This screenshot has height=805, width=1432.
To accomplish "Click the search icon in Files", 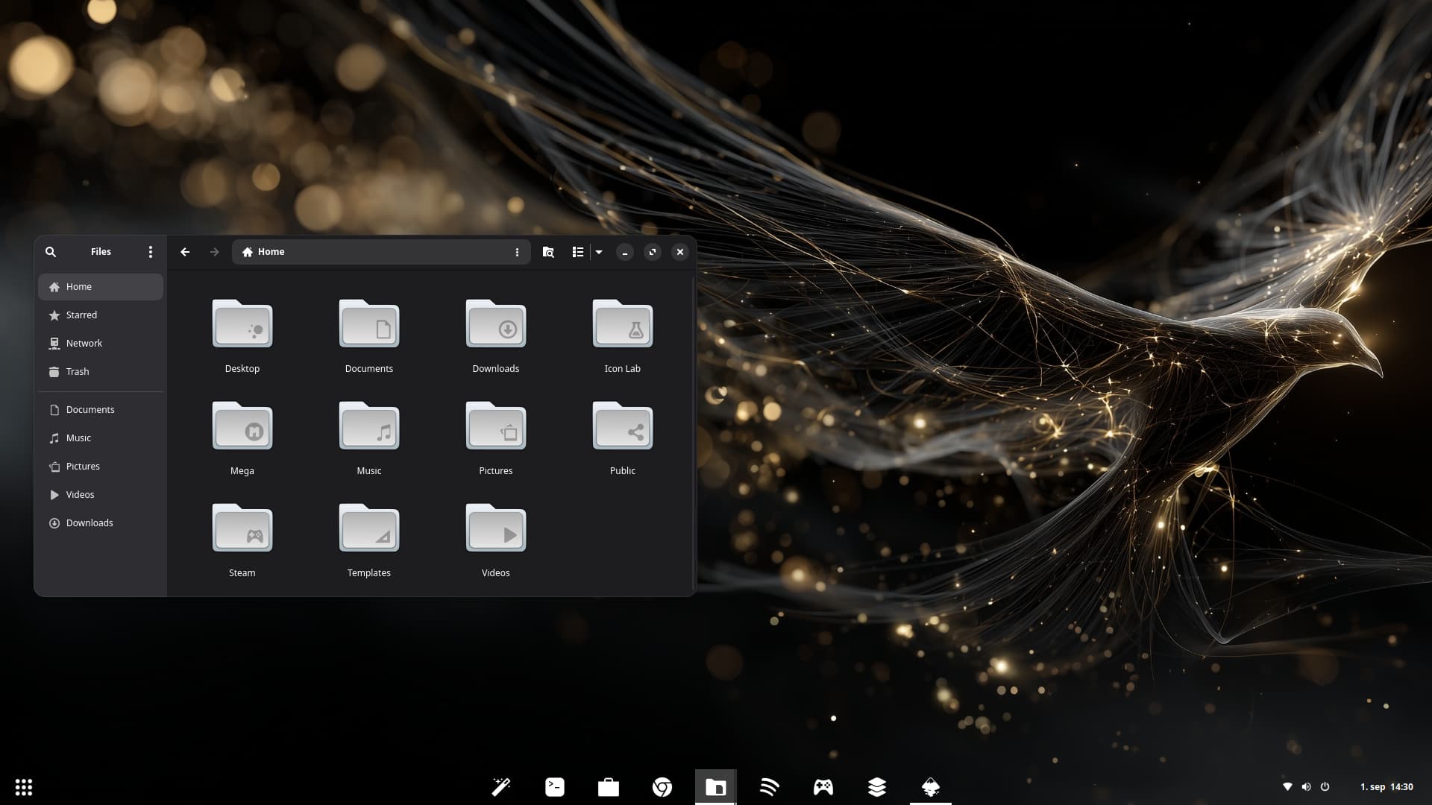I will tap(51, 252).
